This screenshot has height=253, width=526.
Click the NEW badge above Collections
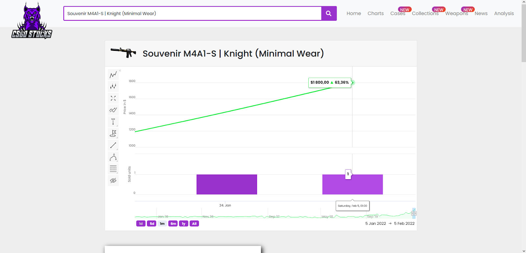pyautogui.click(x=439, y=10)
